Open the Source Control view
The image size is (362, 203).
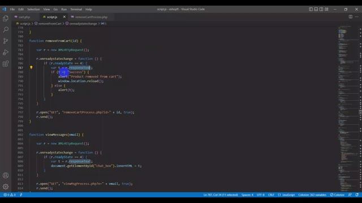[6, 41]
